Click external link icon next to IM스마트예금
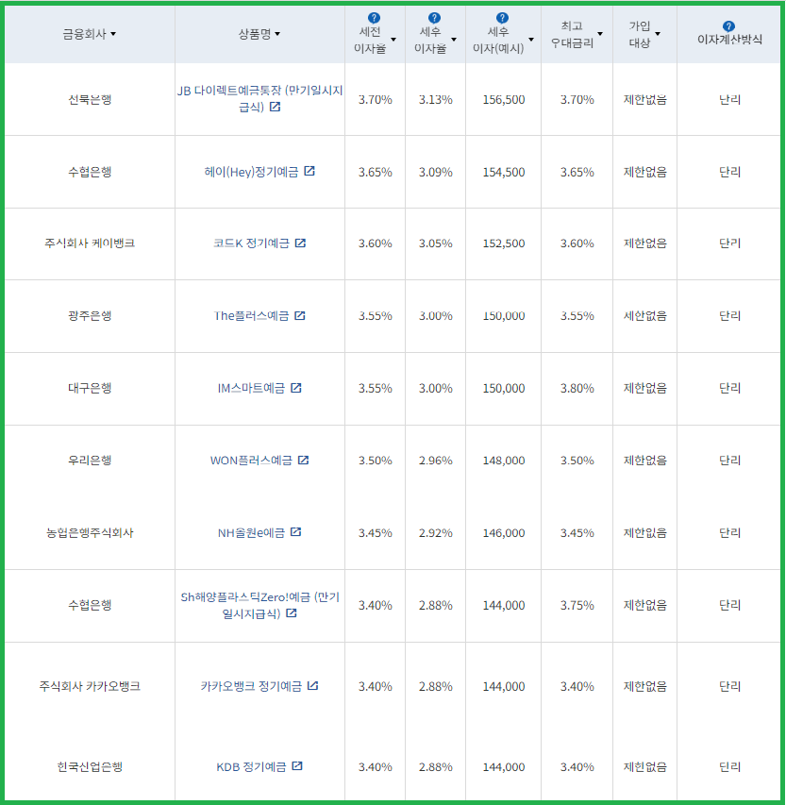 point(295,388)
